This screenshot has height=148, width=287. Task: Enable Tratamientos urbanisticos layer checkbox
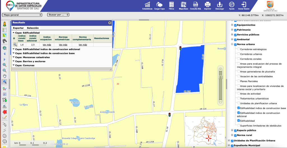[239, 98]
